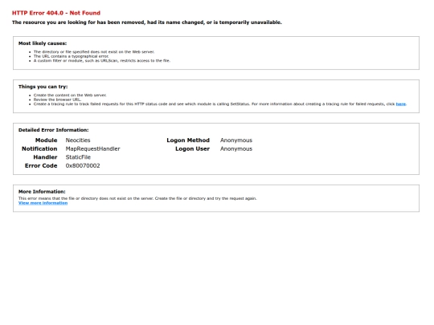
Task: Click the 'Most likely causes:' heading
Action: point(43,43)
